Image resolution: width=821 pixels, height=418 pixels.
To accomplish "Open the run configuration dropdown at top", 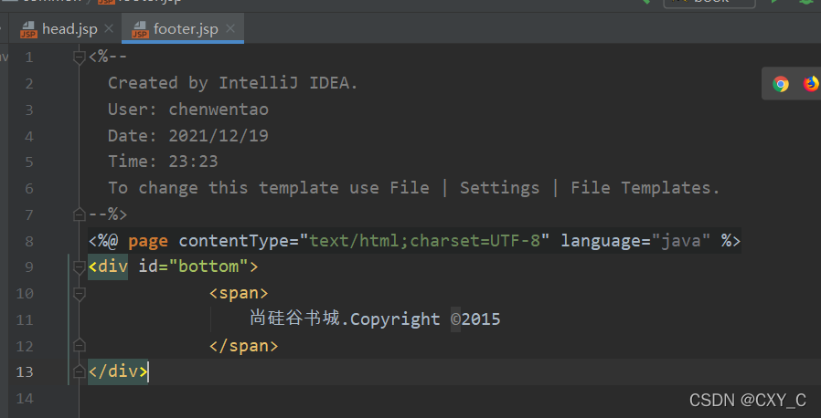I will pos(709,3).
